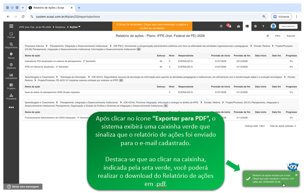Click the Visitante profile button
The height and width of the screenshot is (193, 306).
(x=281, y=17)
